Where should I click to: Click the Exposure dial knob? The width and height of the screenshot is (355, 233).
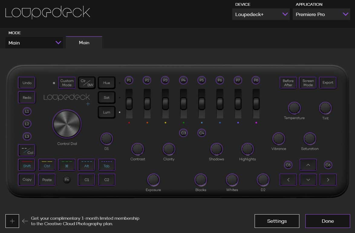(153, 180)
